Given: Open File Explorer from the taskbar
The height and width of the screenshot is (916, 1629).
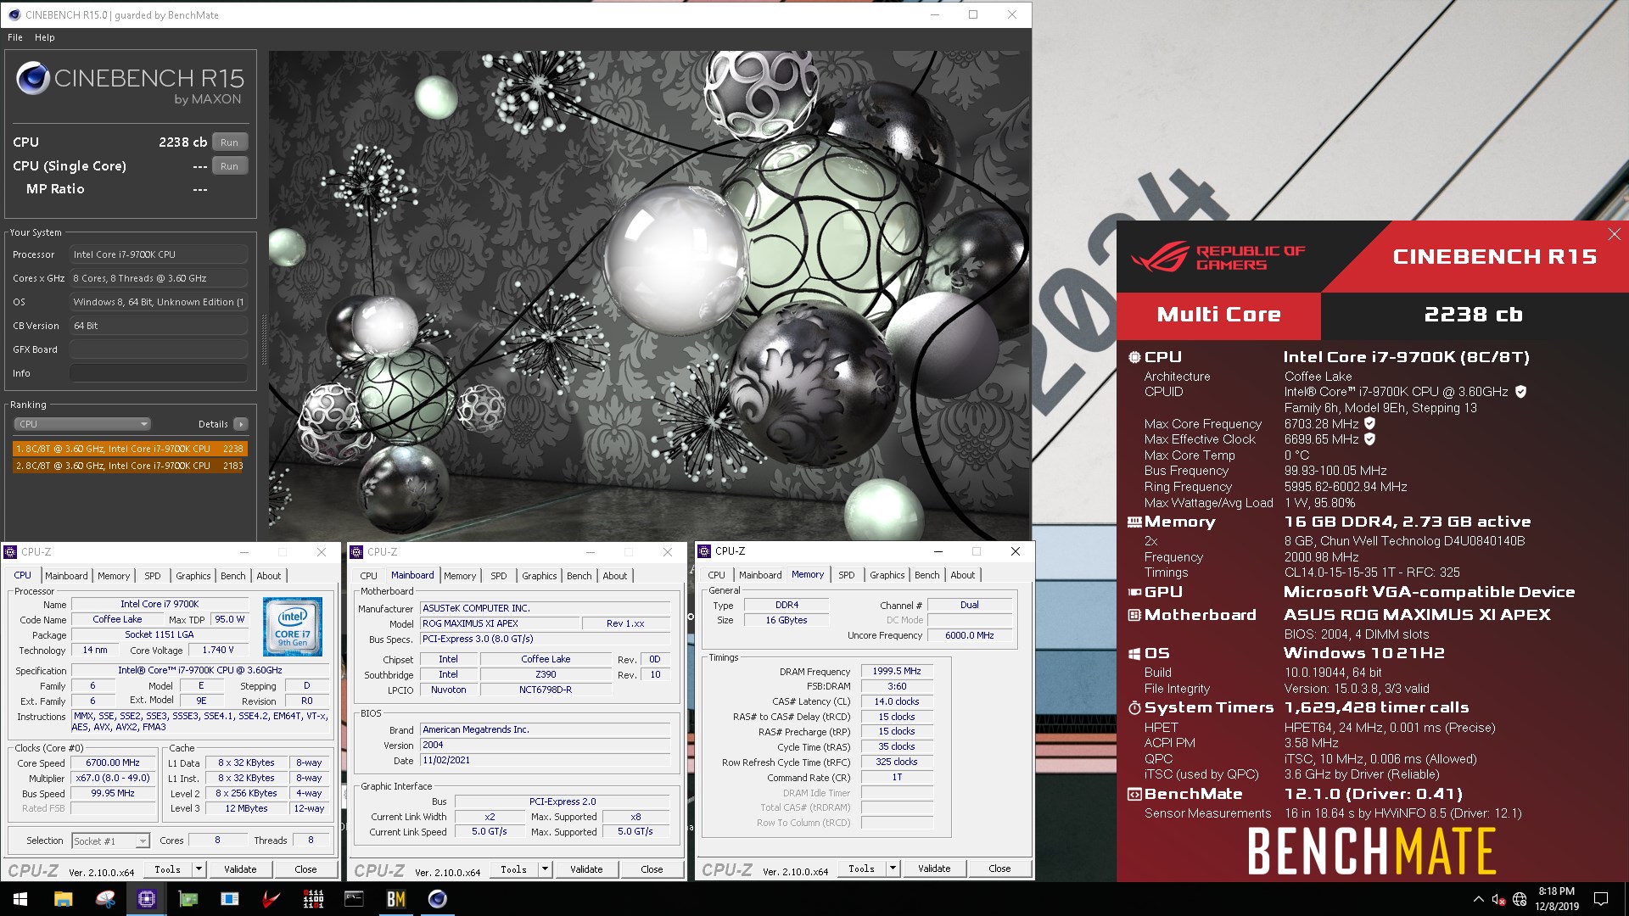Looking at the screenshot, I should click(64, 899).
